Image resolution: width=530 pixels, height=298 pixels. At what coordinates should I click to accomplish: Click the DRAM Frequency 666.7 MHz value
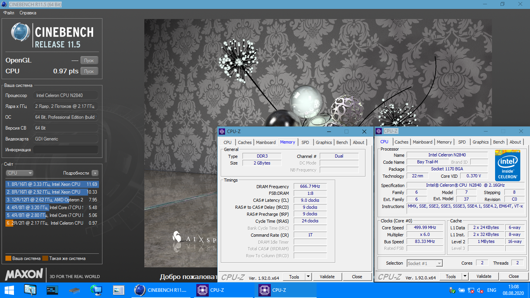(x=310, y=187)
